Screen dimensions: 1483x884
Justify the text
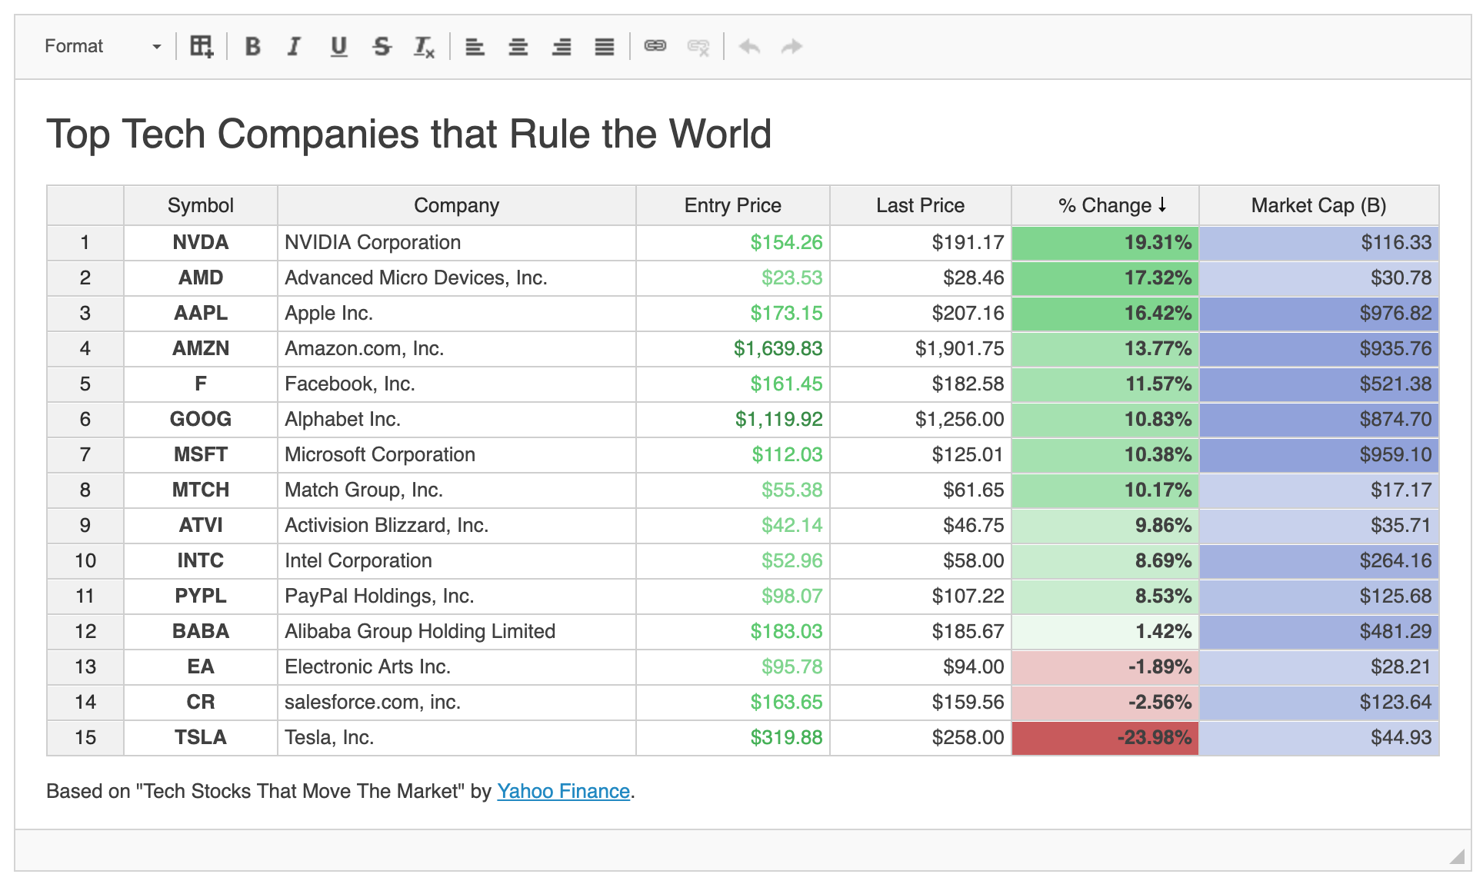coord(605,47)
